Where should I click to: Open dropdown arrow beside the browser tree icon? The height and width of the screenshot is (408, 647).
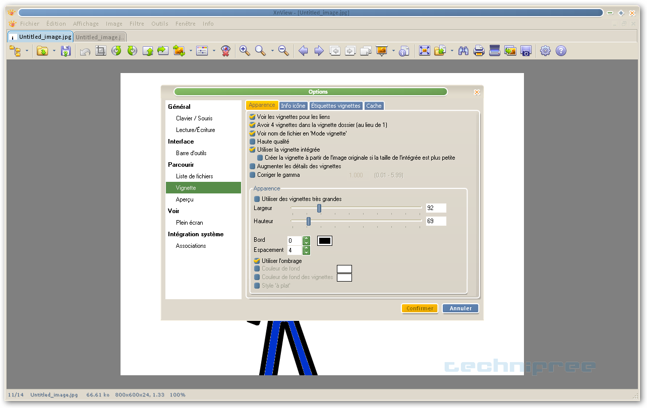(x=26, y=51)
